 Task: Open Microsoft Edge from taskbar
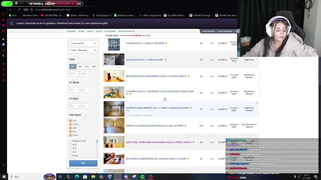click(77, 177)
